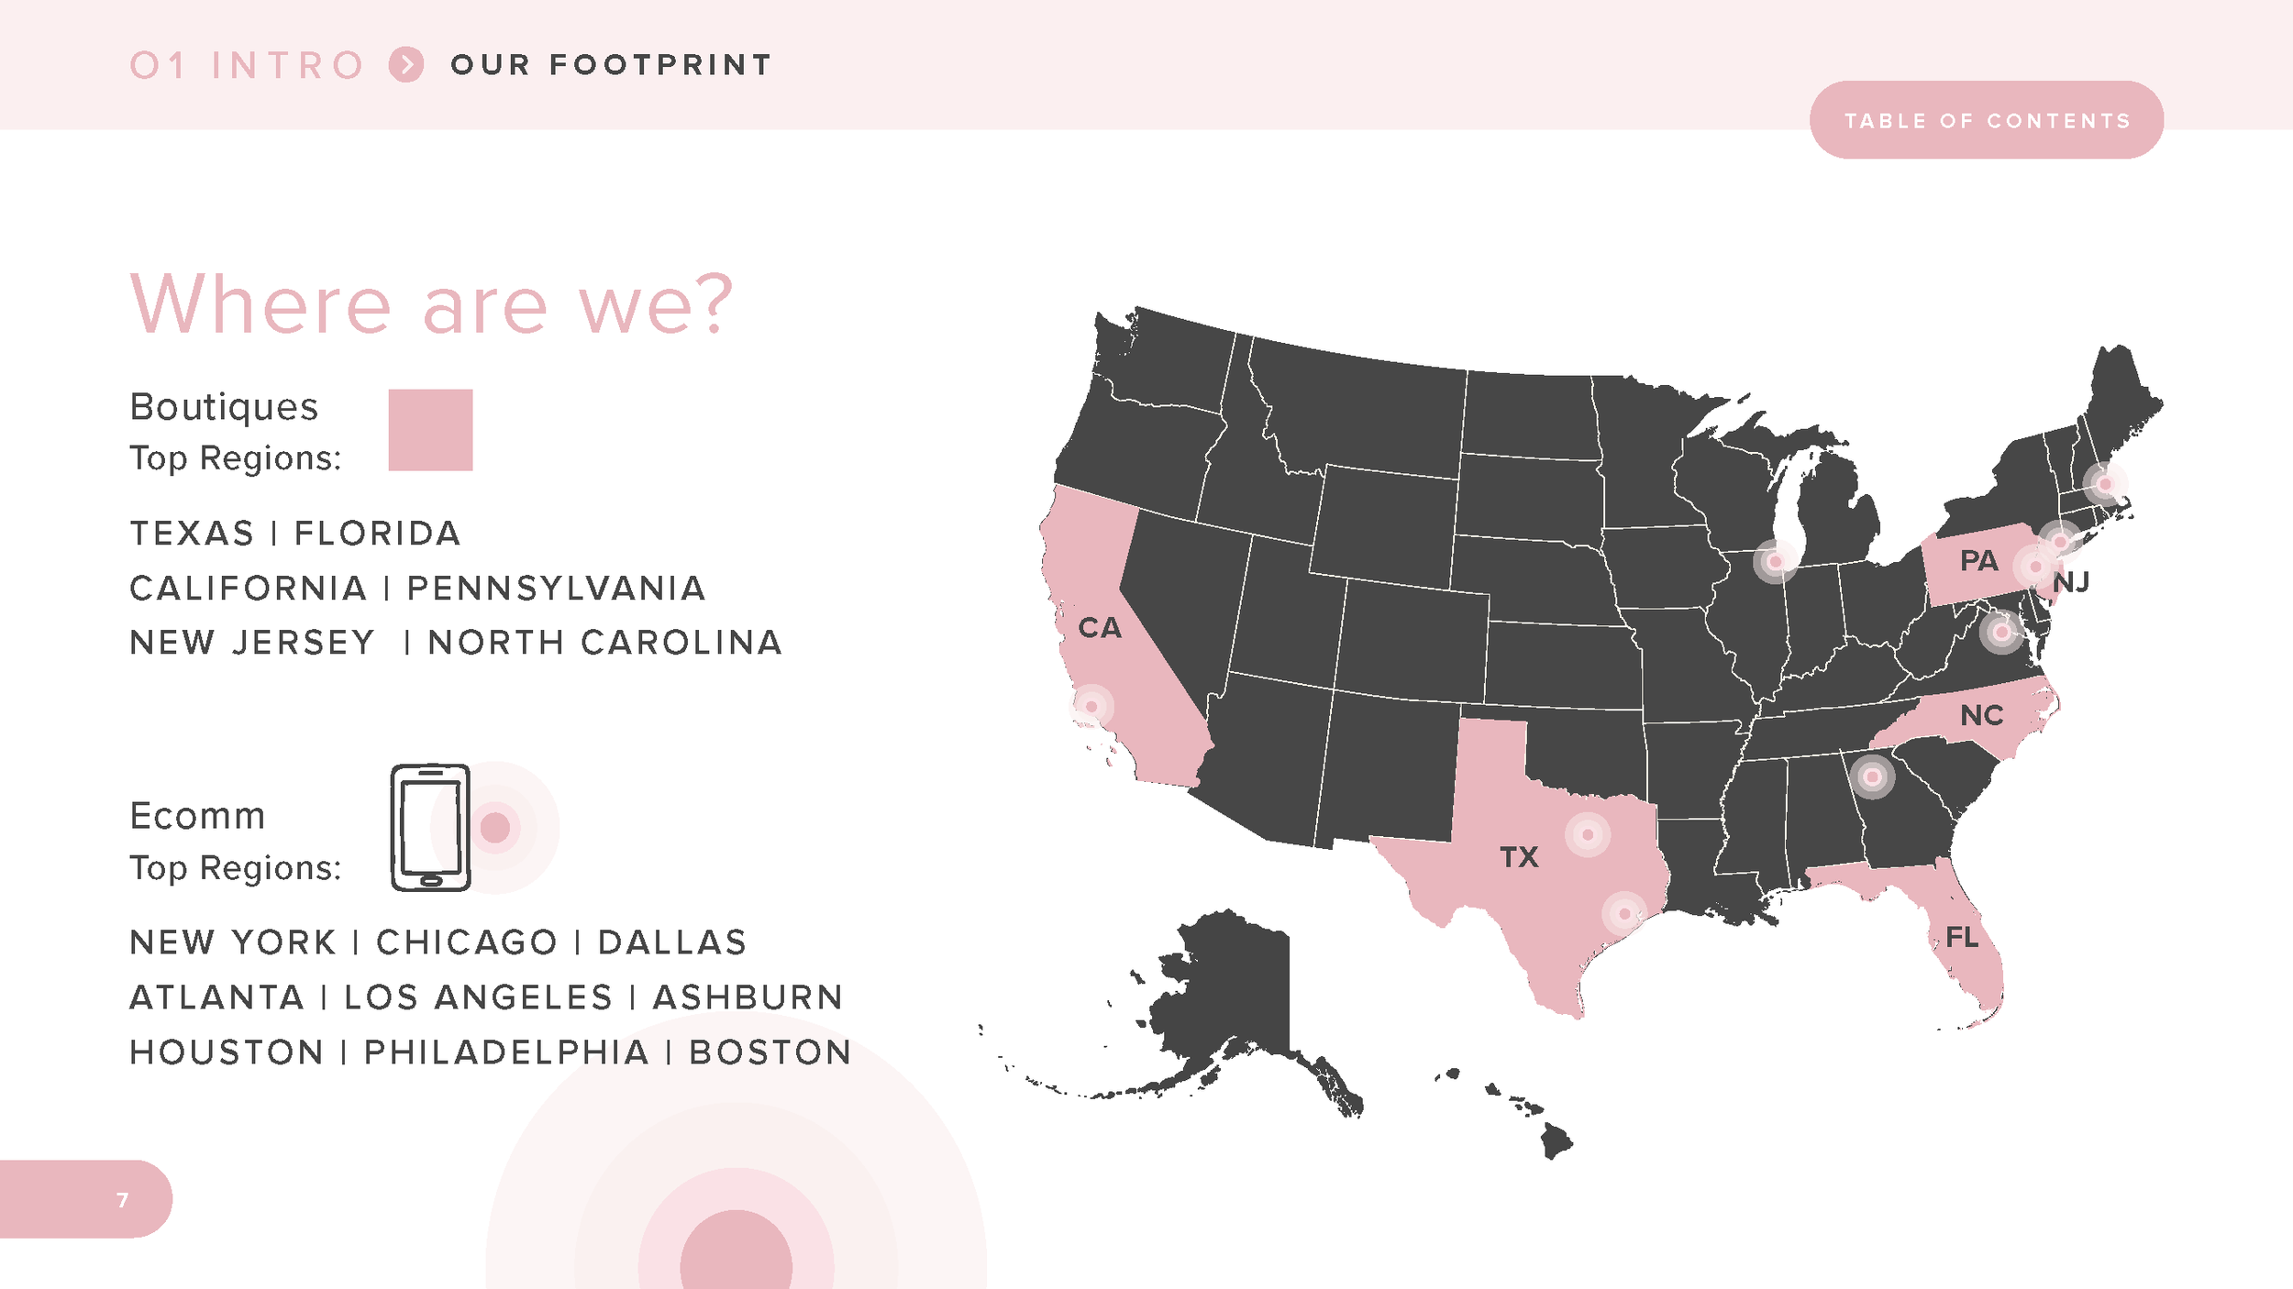The height and width of the screenshot is (1289, 2293).
Task: Select the Los Angeles marker in California
Action: (x=1091, y=706)
